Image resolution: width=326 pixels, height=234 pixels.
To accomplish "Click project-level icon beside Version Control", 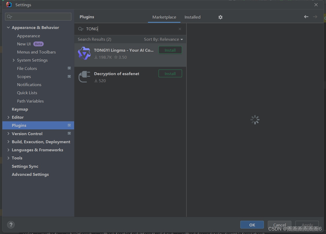I will pyautogui.click(x=69, y=133).
